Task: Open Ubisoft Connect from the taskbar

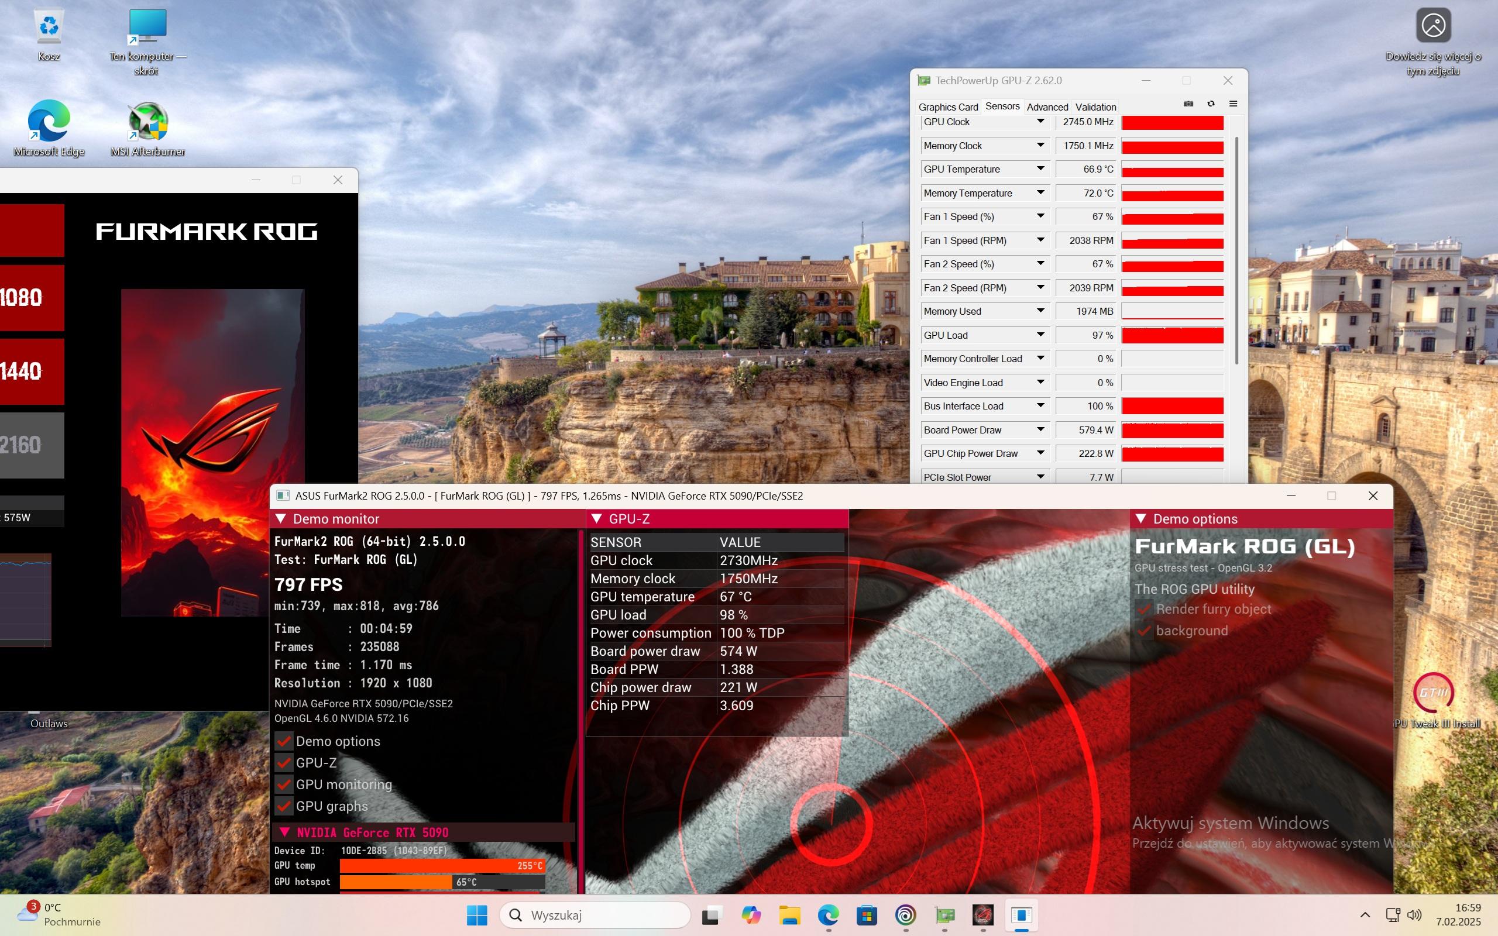Action: coord(906,915)
